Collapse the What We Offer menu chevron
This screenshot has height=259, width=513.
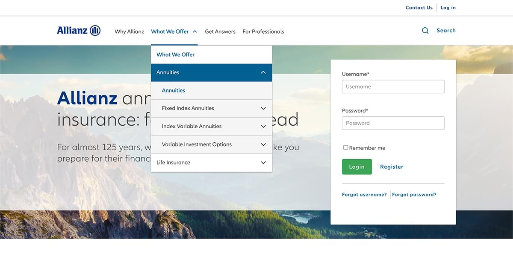click(195, 32)
